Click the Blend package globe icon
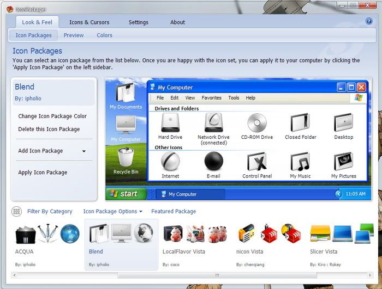This screenshot has height=289, width=382. click(144, 233)
